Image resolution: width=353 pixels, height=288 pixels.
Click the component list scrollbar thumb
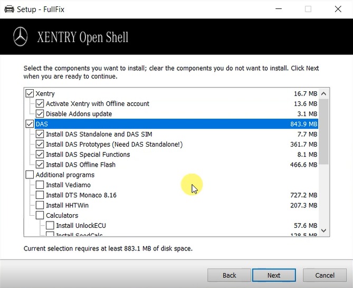click(x=324, y=132)
